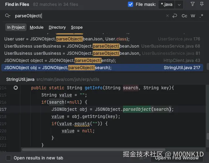
Task: Click the preview horizontal scrollbar
Action: (94, 150)
